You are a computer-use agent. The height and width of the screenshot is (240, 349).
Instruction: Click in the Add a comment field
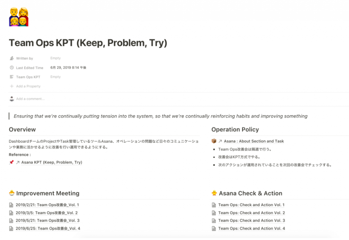pos(30,99)
